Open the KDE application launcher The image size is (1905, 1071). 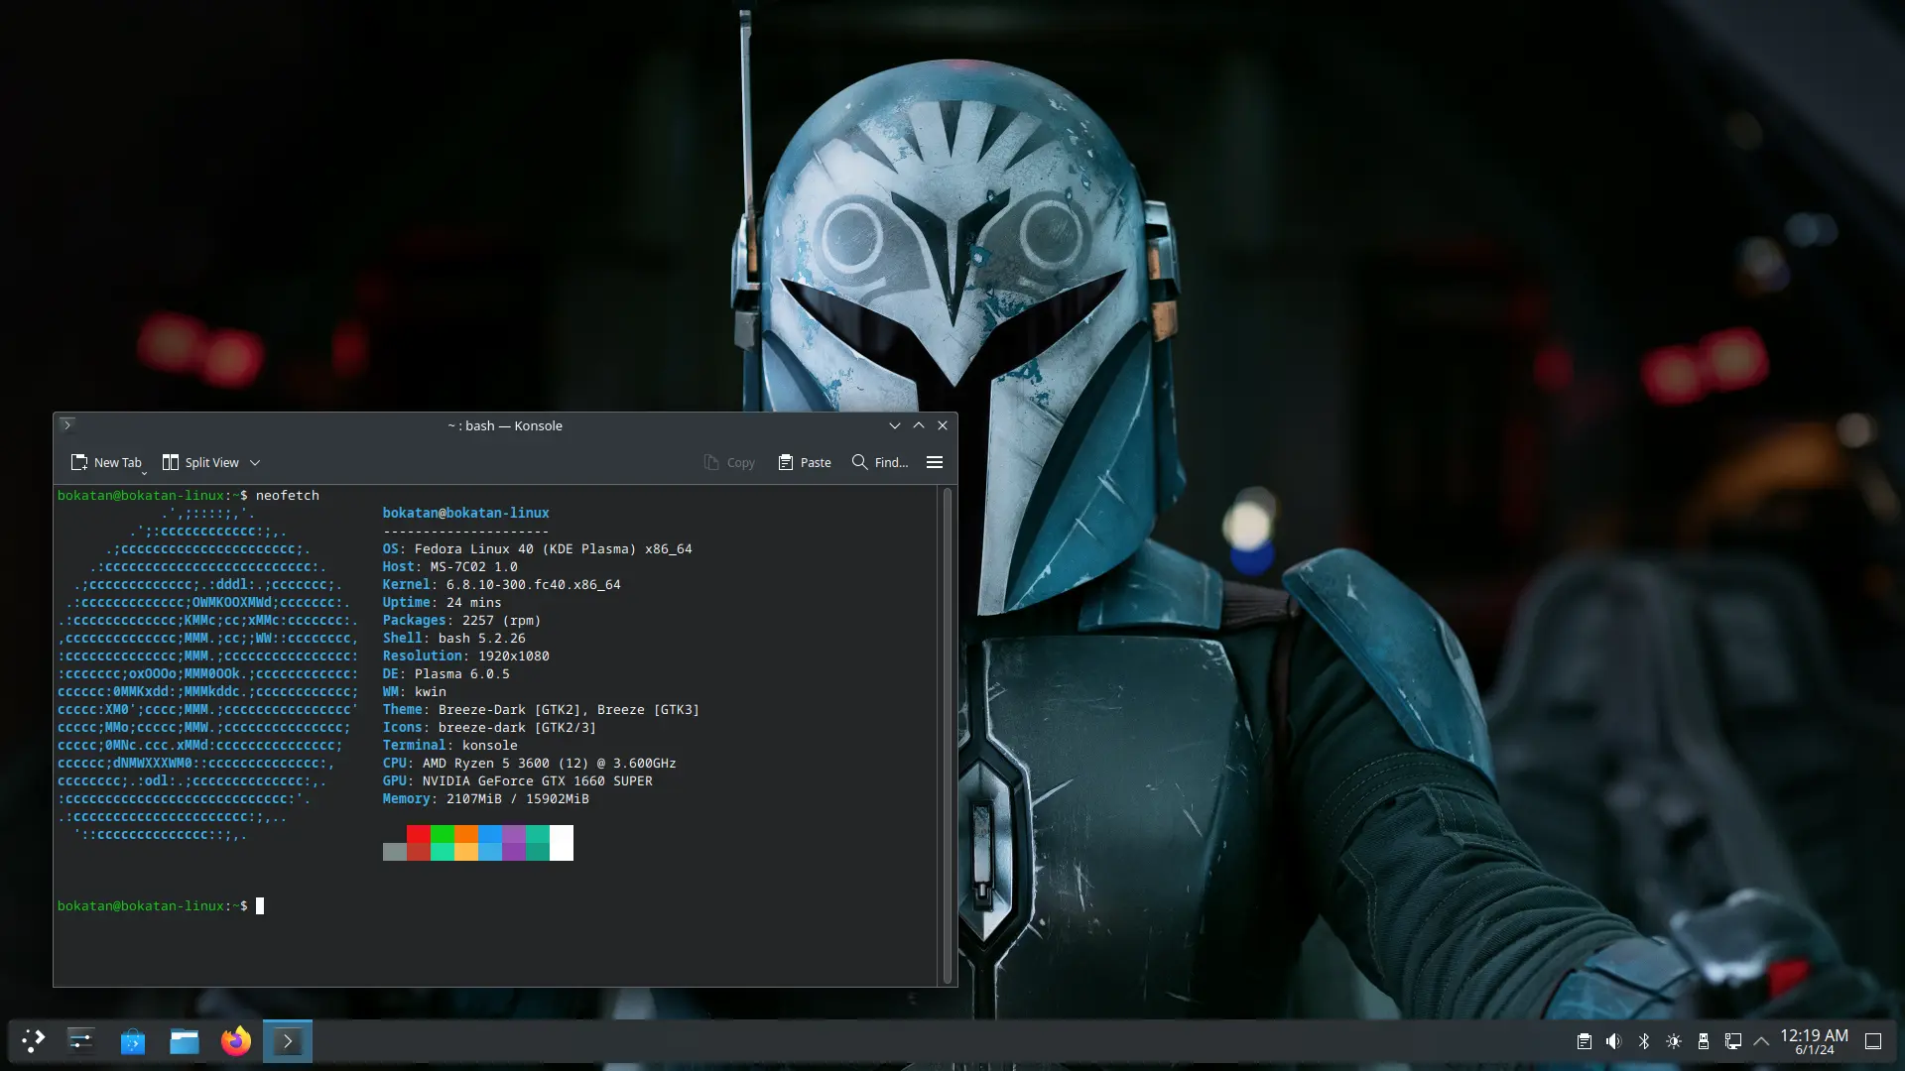tap(34, 1041)
